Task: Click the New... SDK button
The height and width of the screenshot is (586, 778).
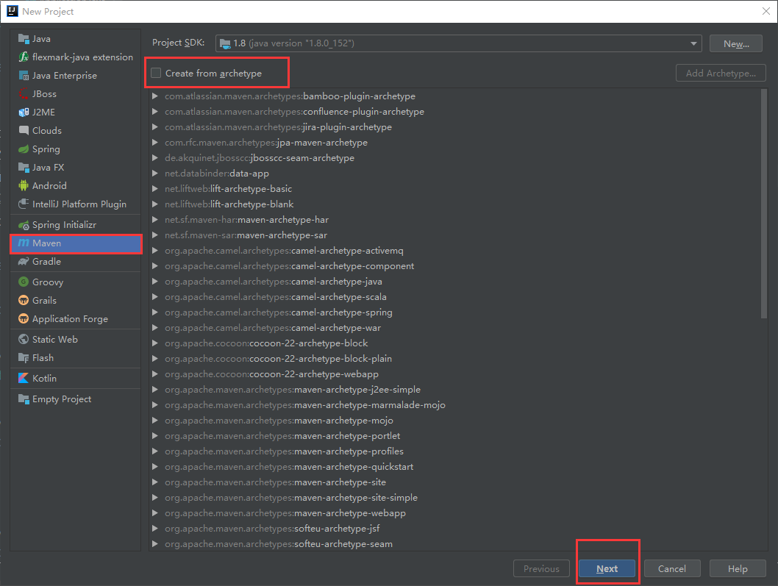Action: pos(736,43)
